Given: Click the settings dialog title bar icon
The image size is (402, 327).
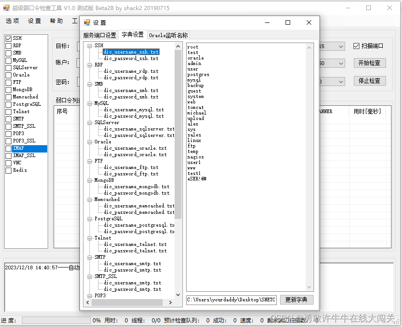Looking at the screenshot, I should (x=87, y=22).
